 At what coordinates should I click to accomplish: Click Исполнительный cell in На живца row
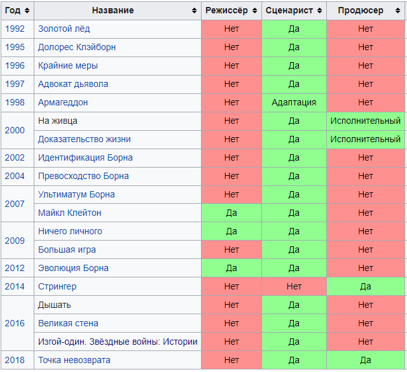[365, 121]
